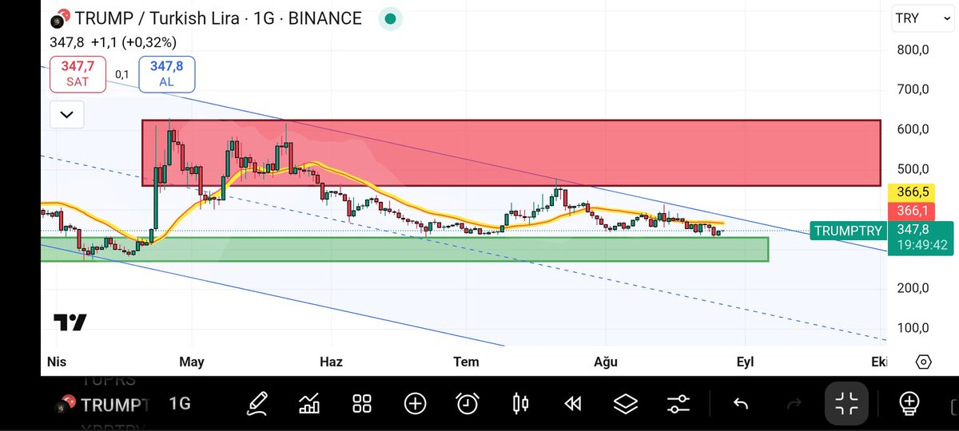Open the object tree layers icon

[626, 403]
